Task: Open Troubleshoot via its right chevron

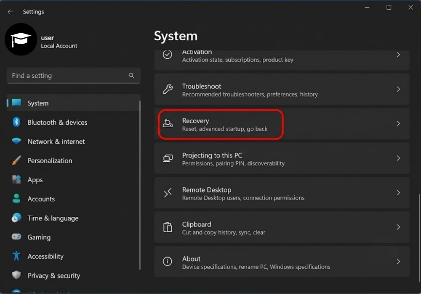Action: pos(398,89)
